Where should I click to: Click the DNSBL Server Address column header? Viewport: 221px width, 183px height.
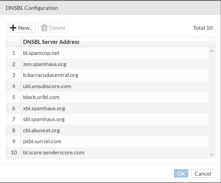[51, 42]
